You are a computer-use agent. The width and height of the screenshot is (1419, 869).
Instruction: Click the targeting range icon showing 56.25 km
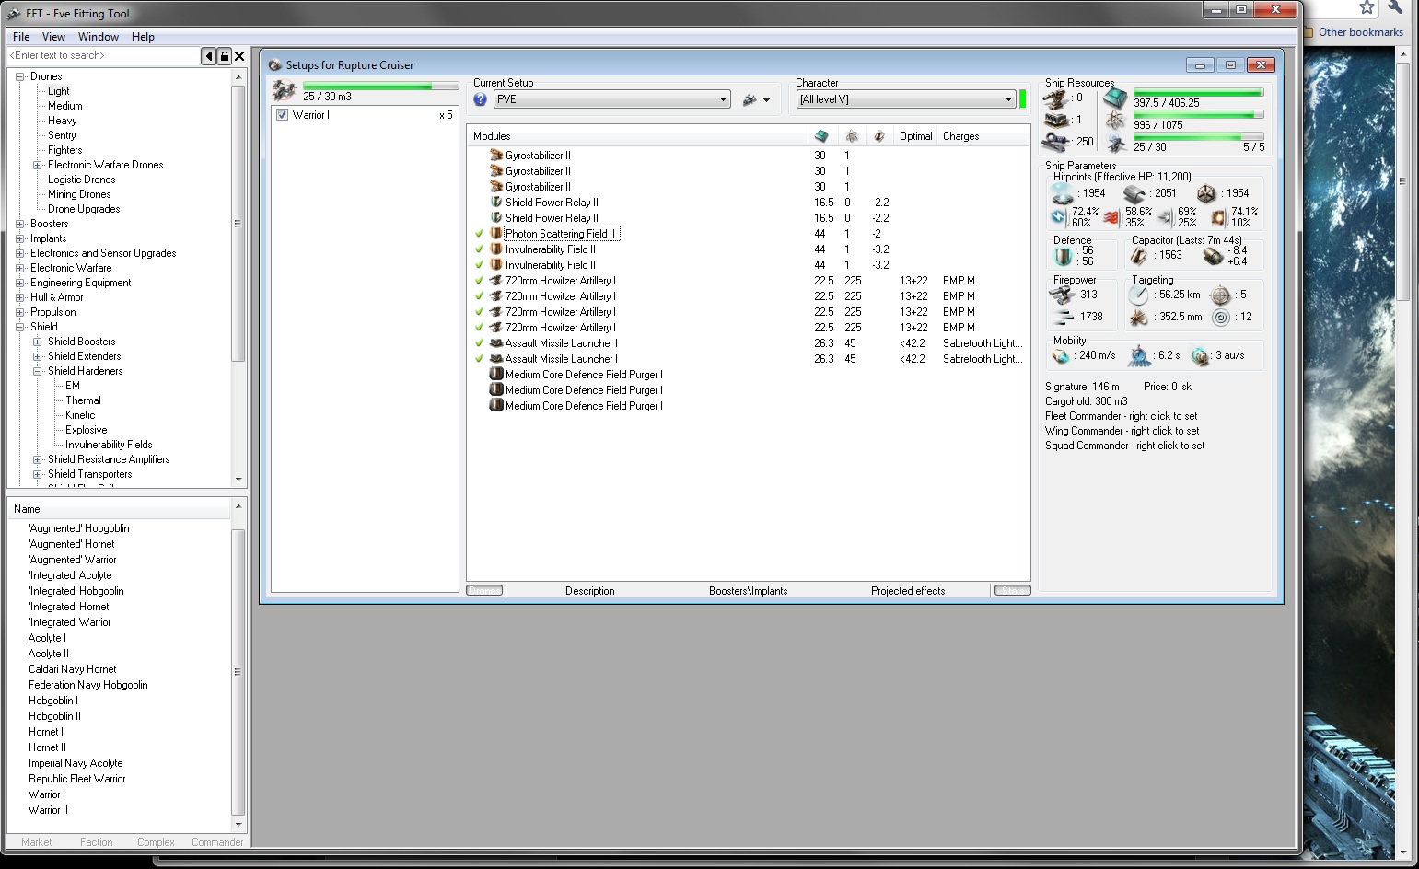coord(1139,295)
